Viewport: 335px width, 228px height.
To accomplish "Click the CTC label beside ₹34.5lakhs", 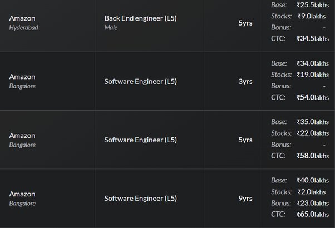I will (x=278, y=38).
